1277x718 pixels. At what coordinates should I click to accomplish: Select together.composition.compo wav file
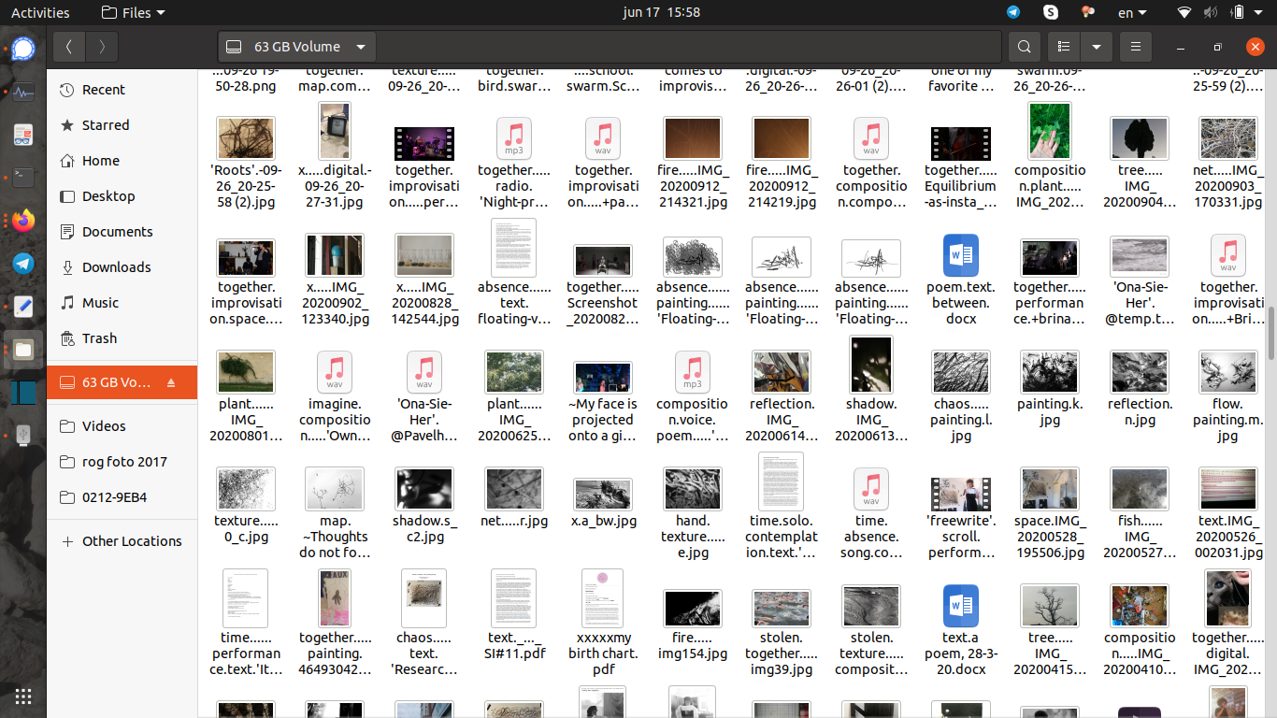(x=871, y=163)
